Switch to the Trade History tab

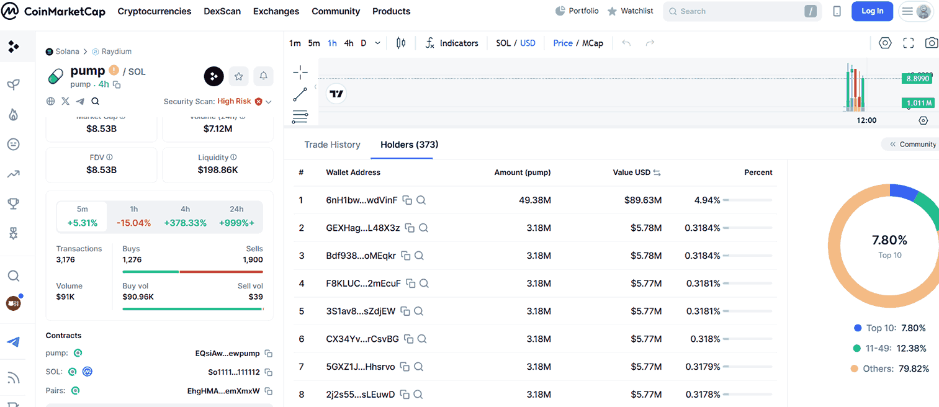click(332, 145)
